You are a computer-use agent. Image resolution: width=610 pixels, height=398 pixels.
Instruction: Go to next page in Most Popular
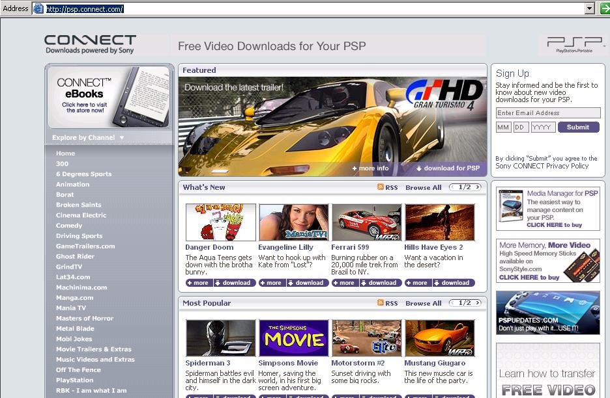coord(477,303)
